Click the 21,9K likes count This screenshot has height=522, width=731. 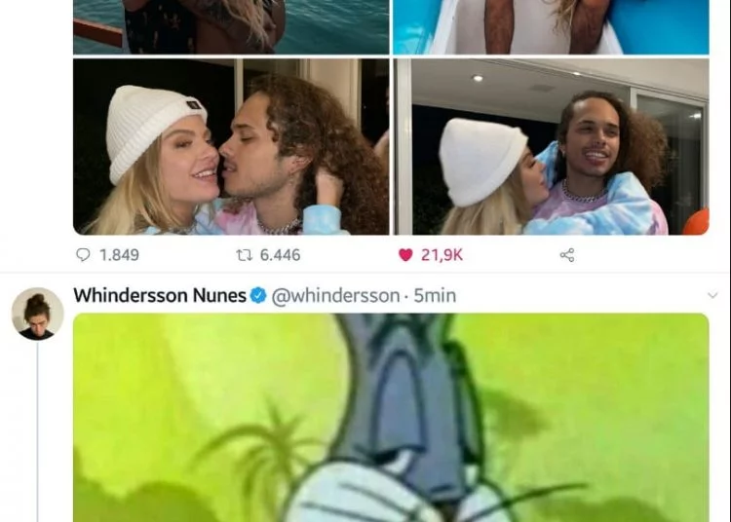click(442, 255)
